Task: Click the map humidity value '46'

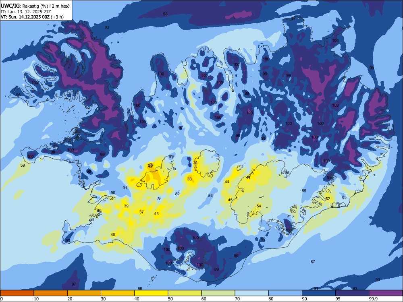Action: click(x=99, y=211)
